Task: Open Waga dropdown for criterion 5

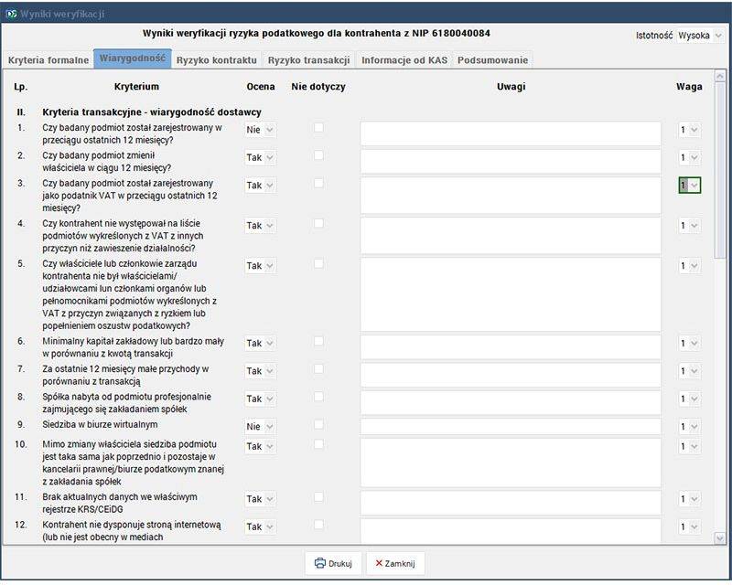Action: point(689,266)
